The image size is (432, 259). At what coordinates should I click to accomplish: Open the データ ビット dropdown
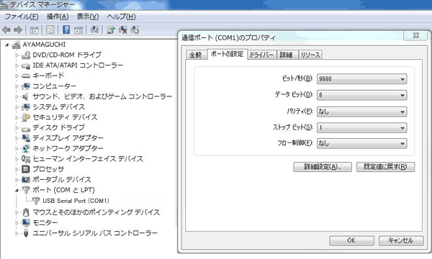point(361,95)
